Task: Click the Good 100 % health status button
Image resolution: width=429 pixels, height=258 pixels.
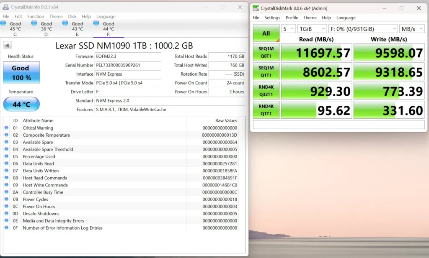Action: point(21,72)
